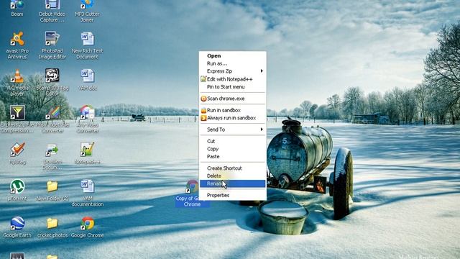Expand the Send To submenu

click(233, 129)
